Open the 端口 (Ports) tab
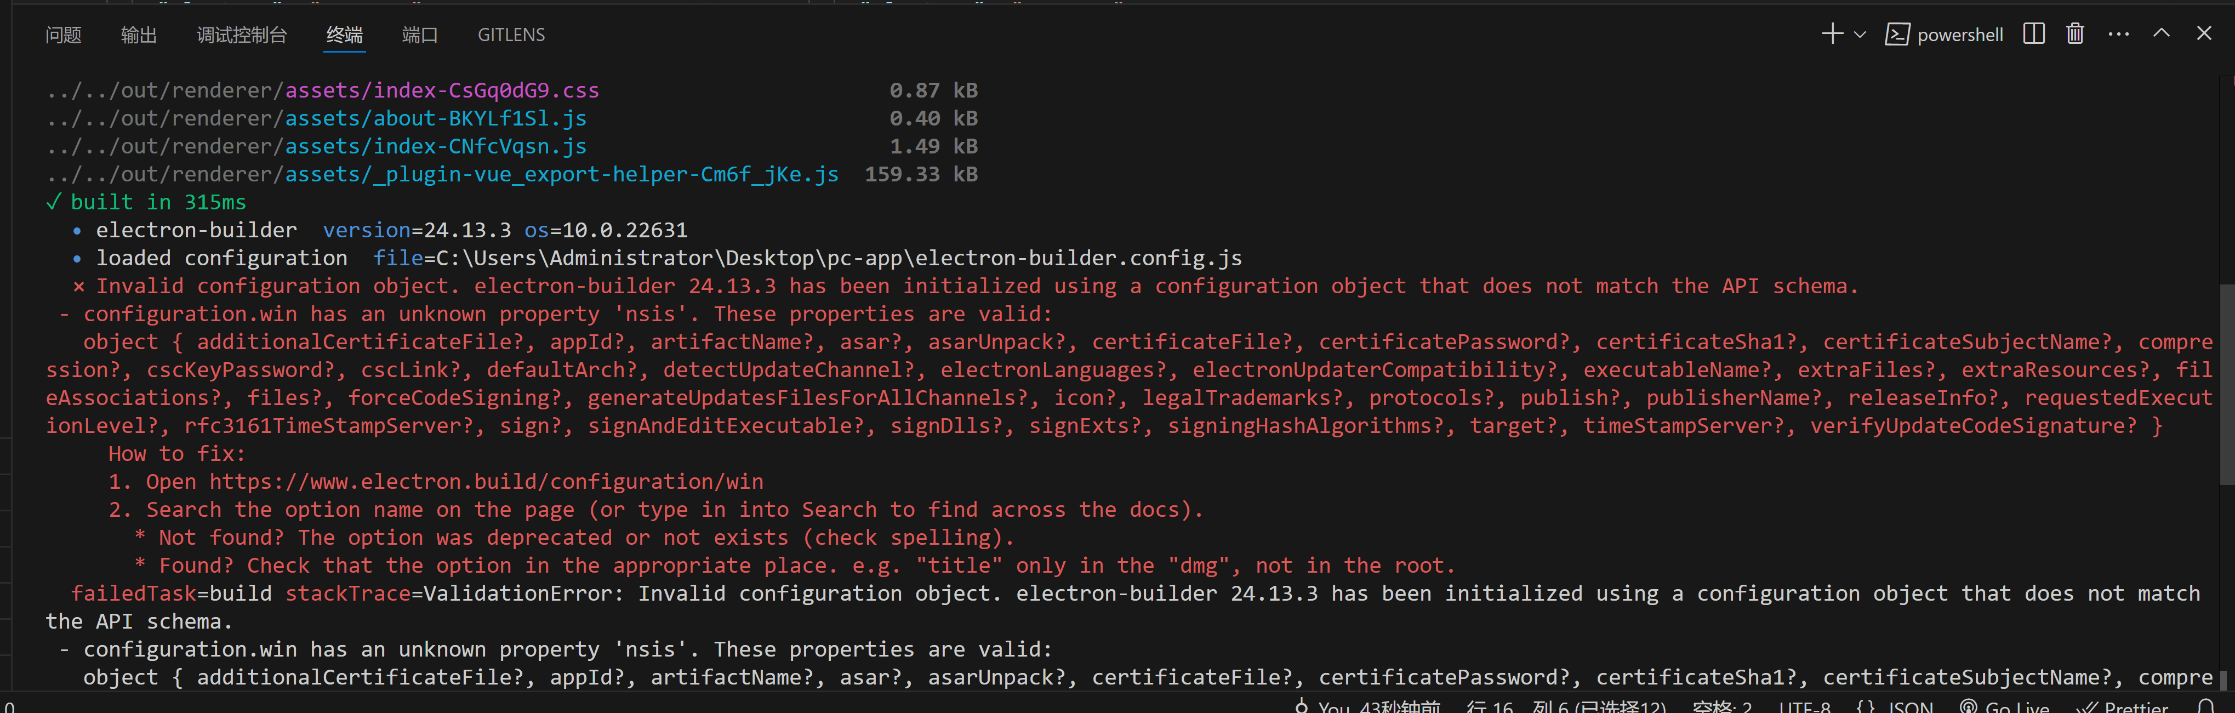This screenshot has width=2235, height=713. [x=420, y=35]
